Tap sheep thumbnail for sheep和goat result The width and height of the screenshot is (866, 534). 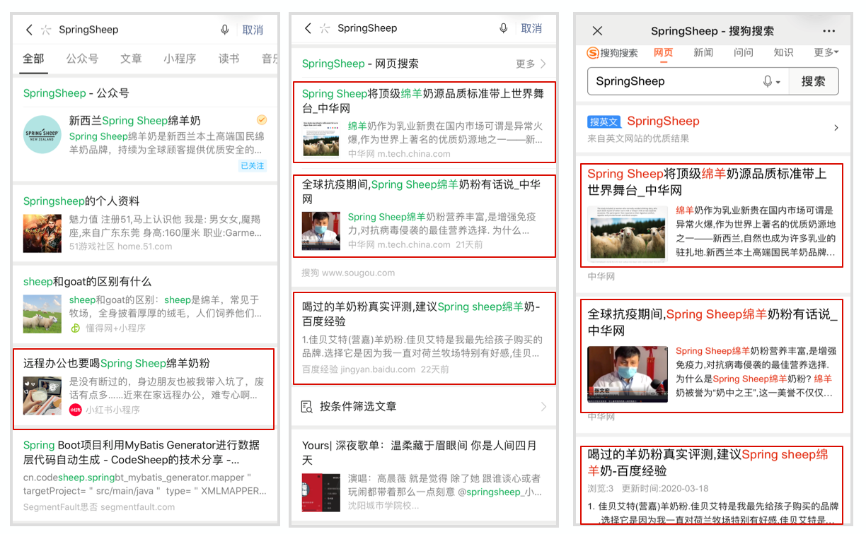42,314
